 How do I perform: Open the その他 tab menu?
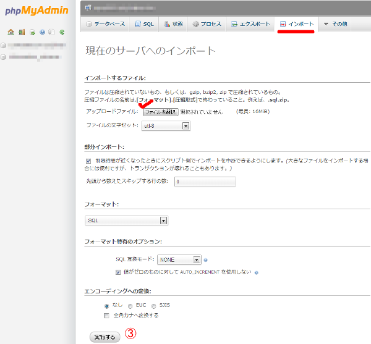click(x=336, y=24)
